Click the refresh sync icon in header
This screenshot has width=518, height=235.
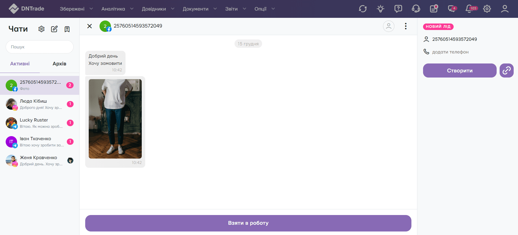coord(363,9)
